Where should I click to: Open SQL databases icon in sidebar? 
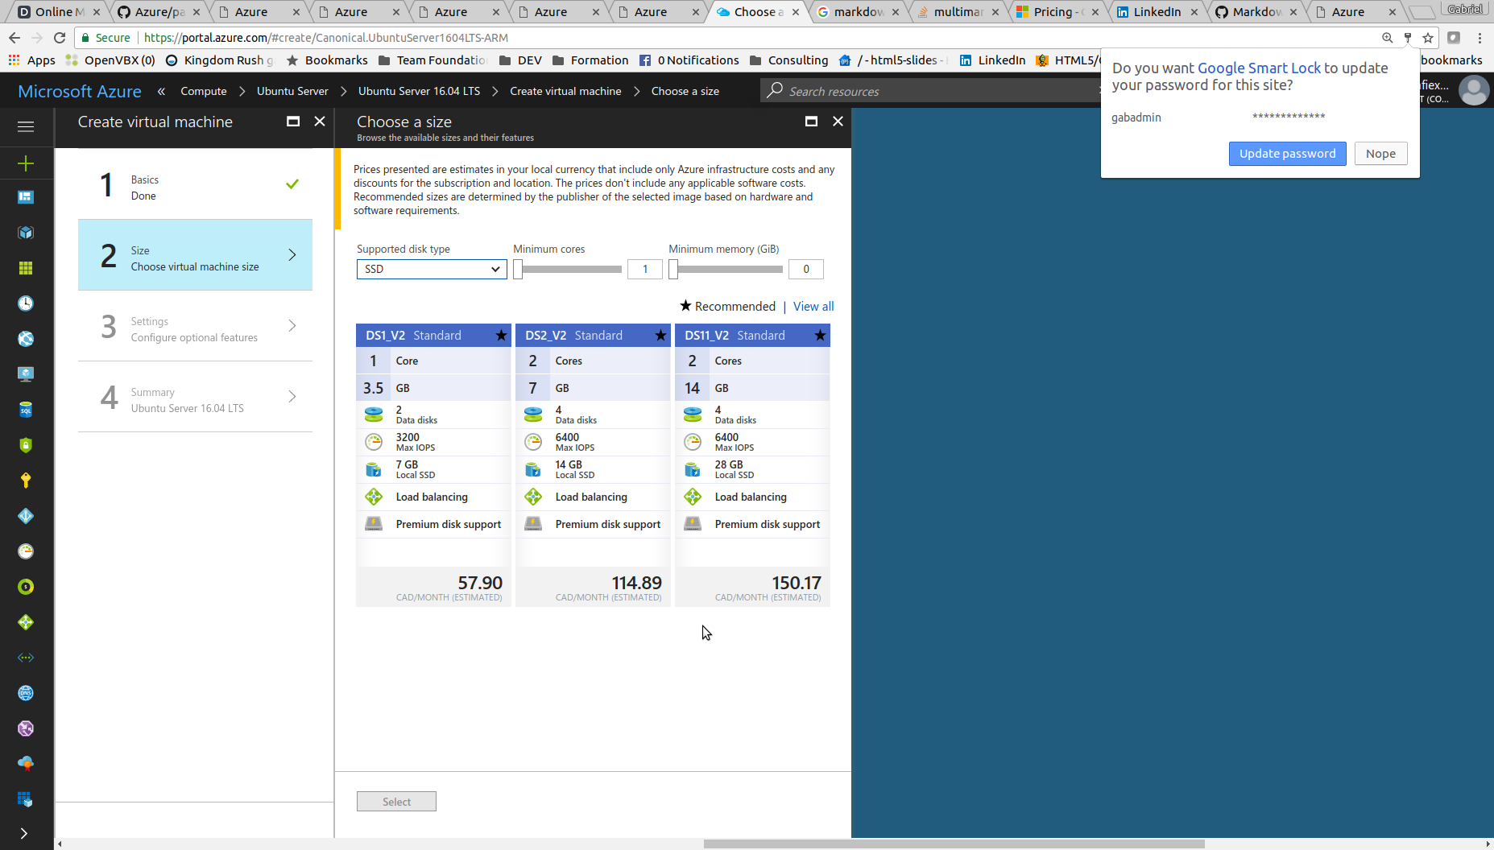pyautogui.click(x=26, y=410)
